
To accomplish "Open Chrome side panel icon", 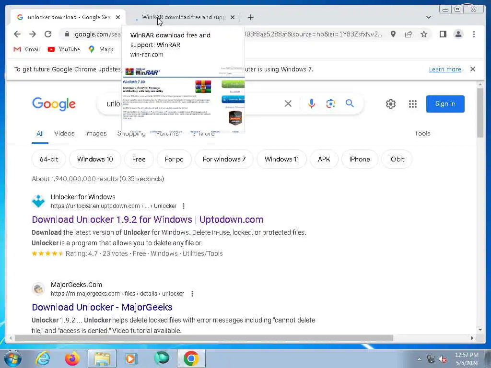I will point(443,34).
